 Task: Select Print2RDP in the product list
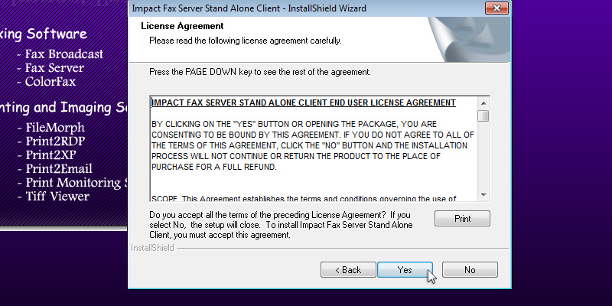click(55, 142)
